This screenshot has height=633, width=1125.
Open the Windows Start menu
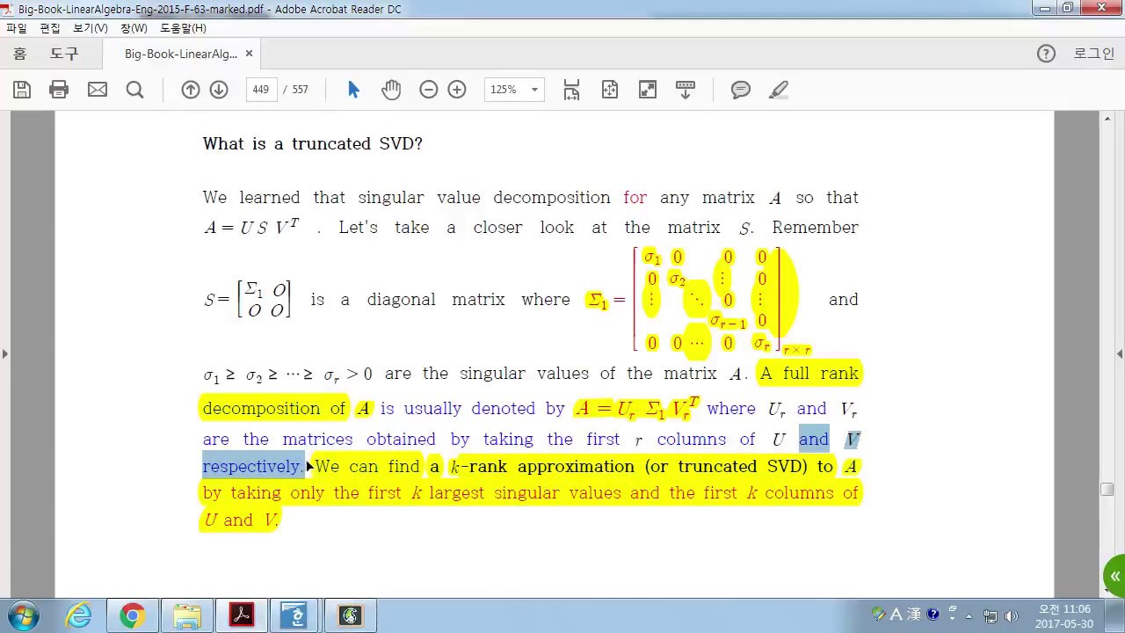(x=24, y=615)
